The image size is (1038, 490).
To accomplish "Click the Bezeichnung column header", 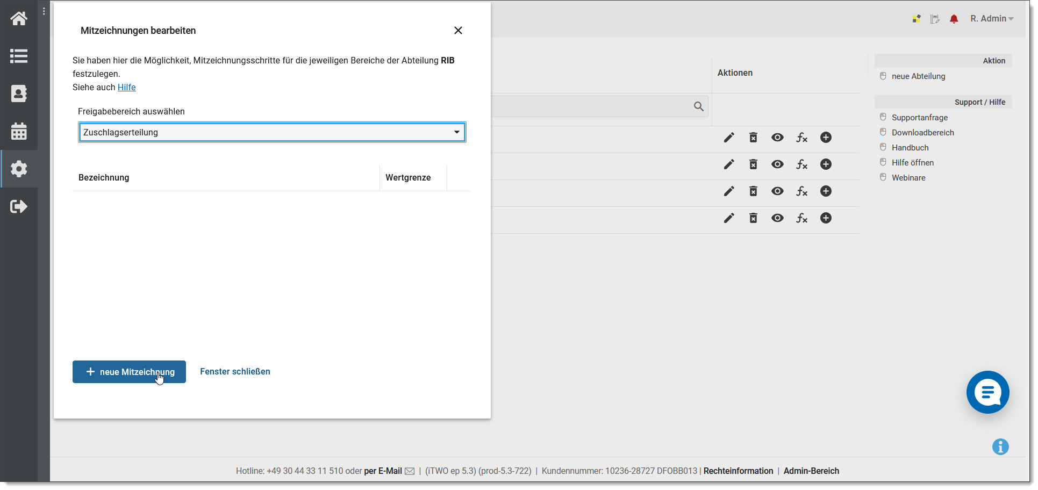I will tap(104, 177).
